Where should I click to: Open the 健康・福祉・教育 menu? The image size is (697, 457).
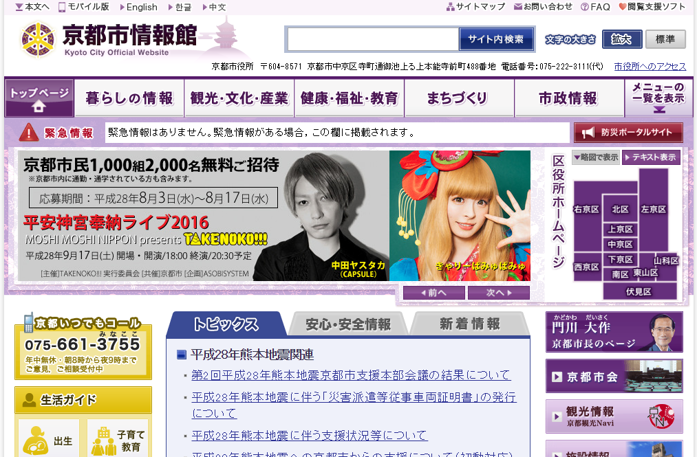350,98
